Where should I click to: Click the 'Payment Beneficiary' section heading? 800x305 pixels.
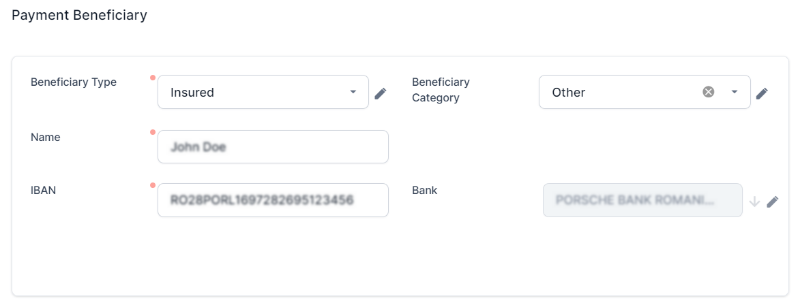point(79,15)
